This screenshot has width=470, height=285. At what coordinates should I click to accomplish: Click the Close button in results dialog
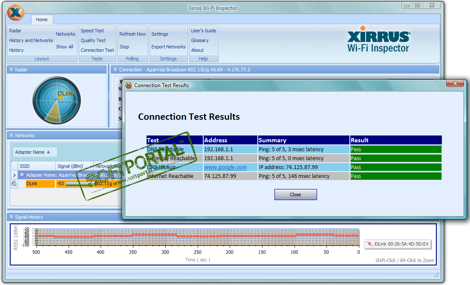coord(296,195)
